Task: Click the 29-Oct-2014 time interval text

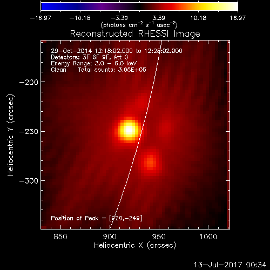Action: coord(117,51)
